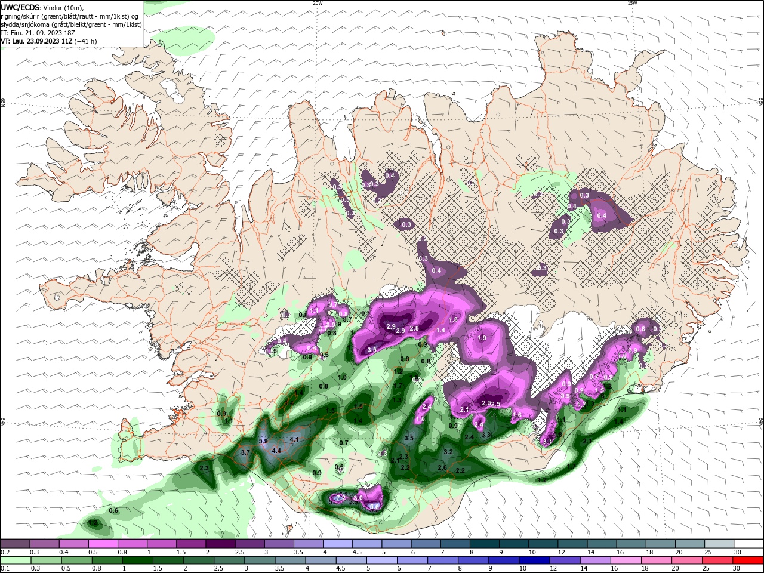Click the red-pink swatch labeled 25 in the rain legend
The height and width of the screenshot is (573, 764).
719,560
